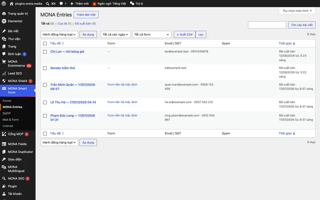320x200 pixels.
Task: Click the top Áp dụng button
Action: tap(88, 35)
